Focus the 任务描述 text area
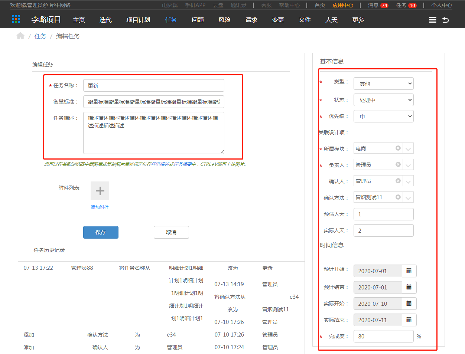465x354 pixels. (x=154, y=133)
